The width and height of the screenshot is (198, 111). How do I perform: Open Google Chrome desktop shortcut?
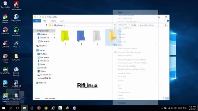[x=5, y=19]
